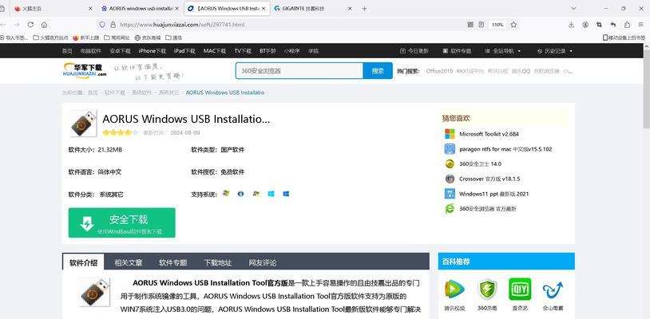
Task: Click the 爱奇艺 green icon
Action: [x=520, y=289]
